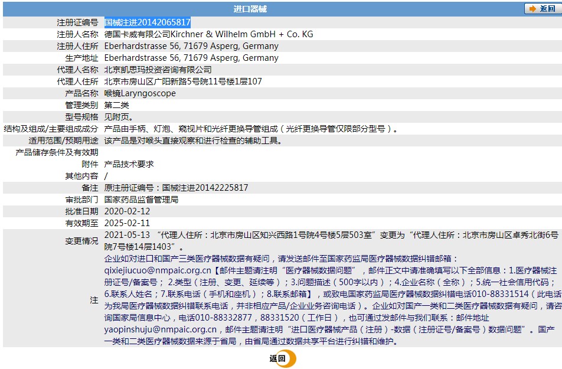Click email address yaopinshuju@nmpaic.org.cn
Viewport: 562px width, 369px height.
(161, 329)
